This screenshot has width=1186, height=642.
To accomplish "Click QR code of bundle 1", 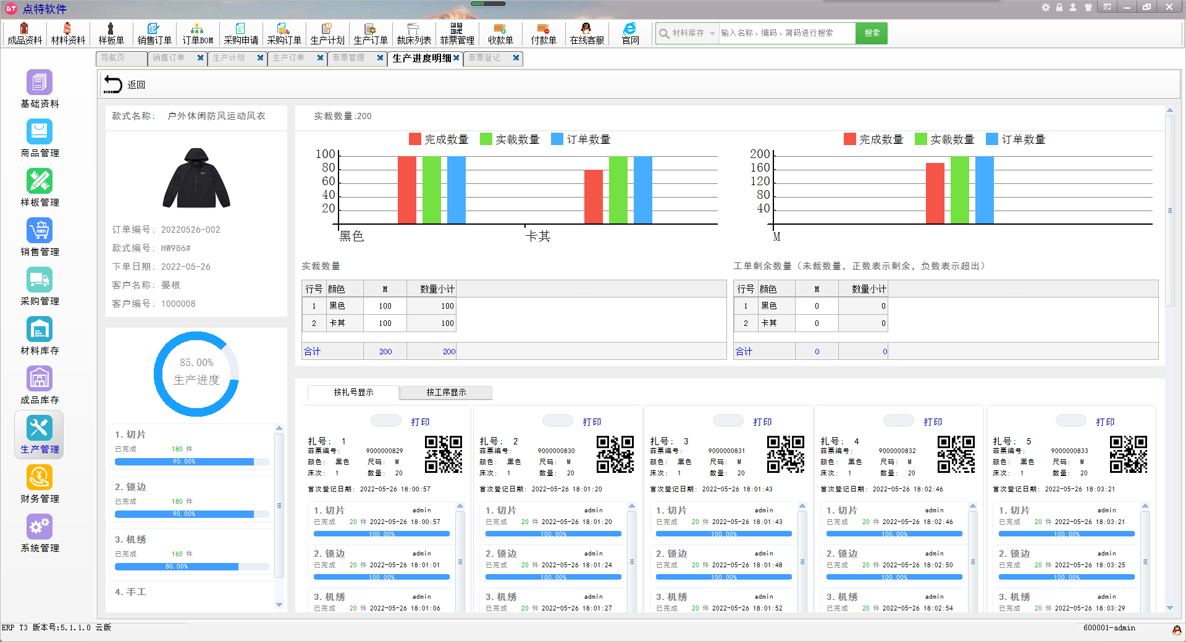I will pos(444,454).
